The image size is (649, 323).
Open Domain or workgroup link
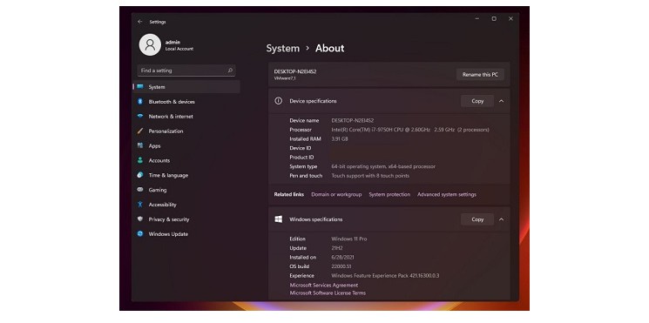[x=336, y=194]
